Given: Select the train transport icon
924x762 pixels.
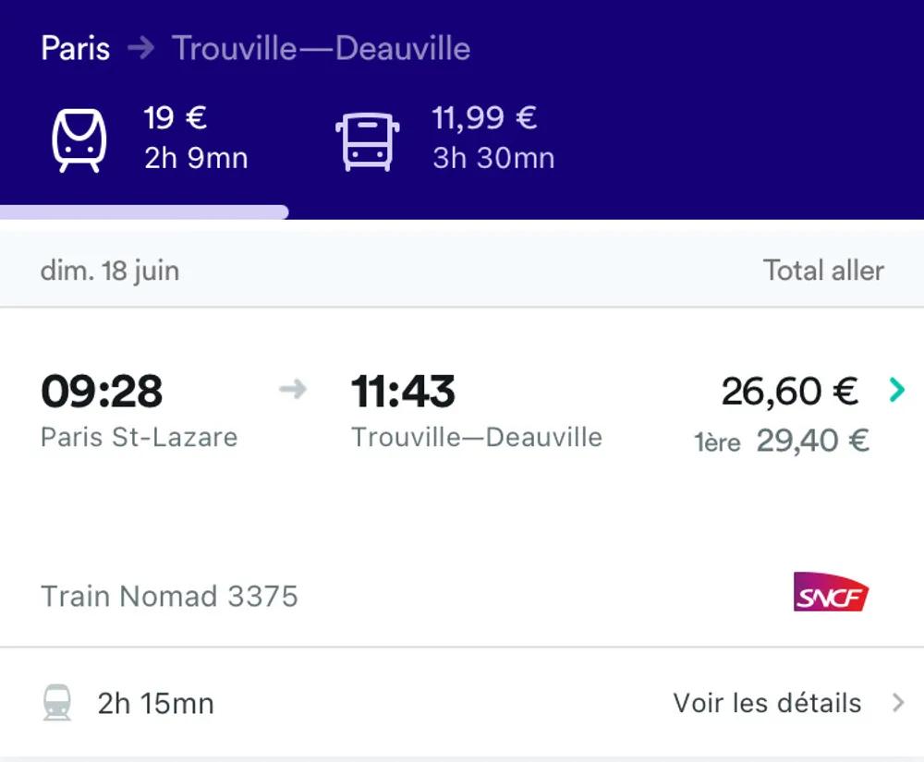Looking at the screenshot, I should click(79, 140).
